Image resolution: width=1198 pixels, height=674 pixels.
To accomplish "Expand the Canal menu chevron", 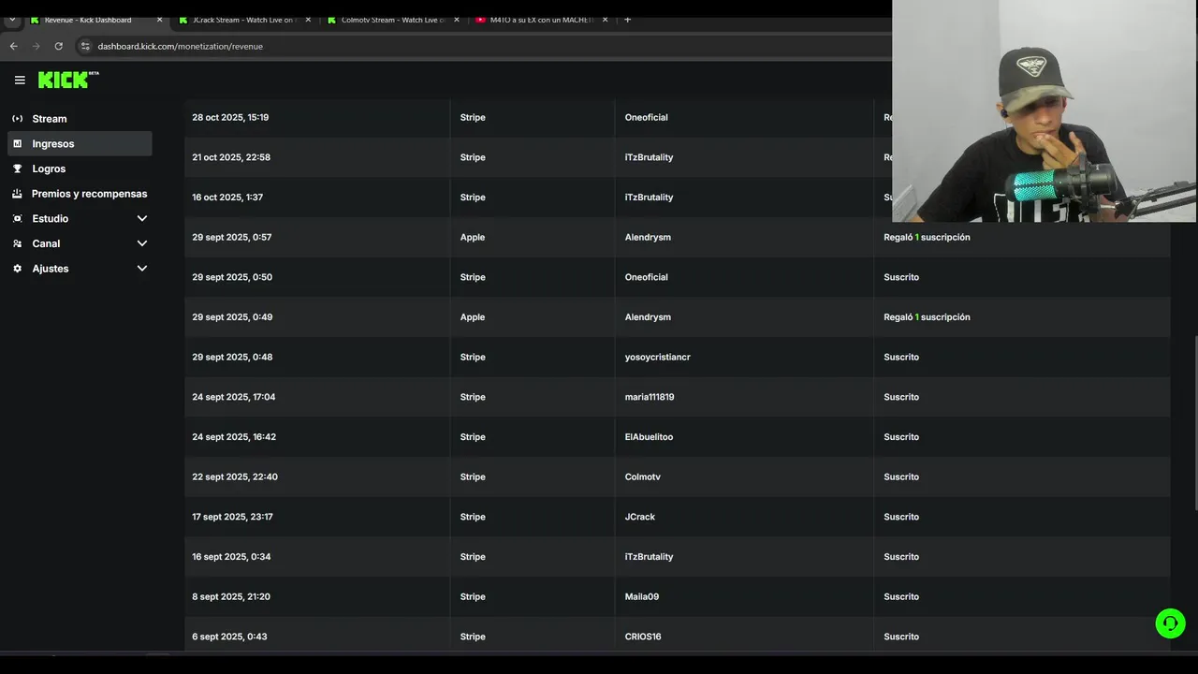I will point(142,243).
